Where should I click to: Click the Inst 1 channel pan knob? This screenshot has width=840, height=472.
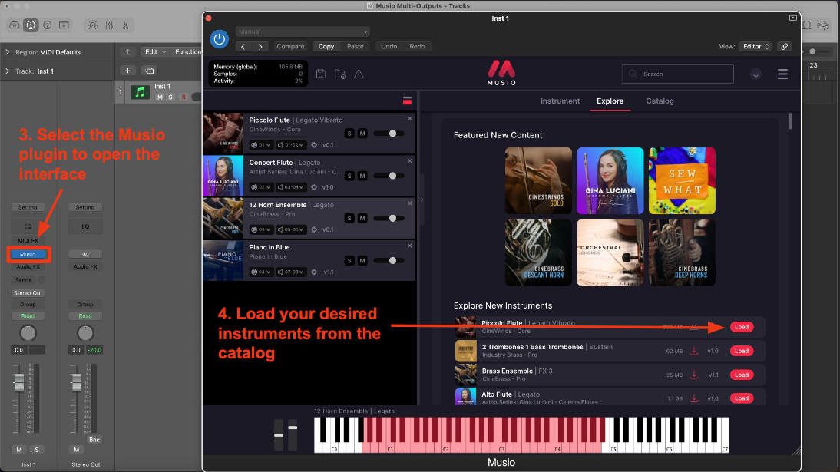click(28, 333)
